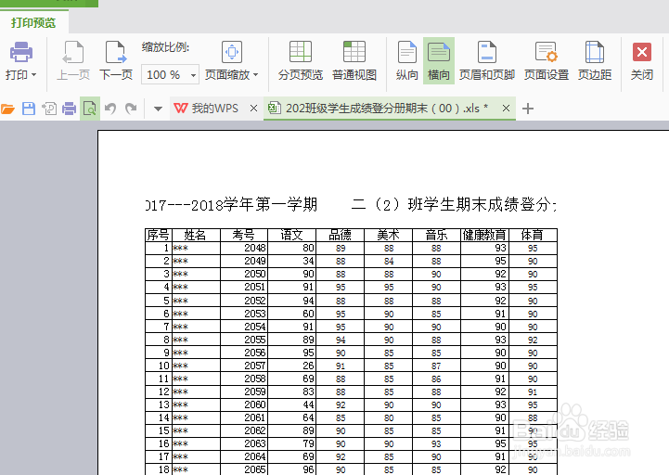This screenshot has height=475, width=669.
Task: Click the document title 二（2）班学生期末成绩登分
Action: [x=454, y=205]
